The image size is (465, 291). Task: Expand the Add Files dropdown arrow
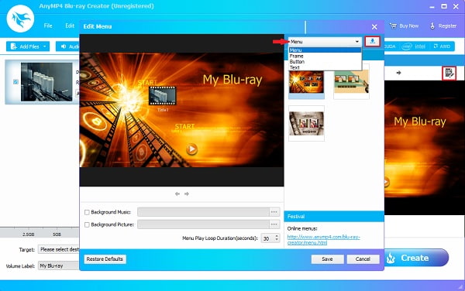45,46
